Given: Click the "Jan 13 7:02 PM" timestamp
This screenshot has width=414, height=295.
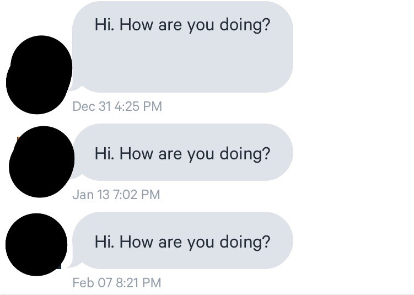Looking at the screenshot, I should point(116,194).
